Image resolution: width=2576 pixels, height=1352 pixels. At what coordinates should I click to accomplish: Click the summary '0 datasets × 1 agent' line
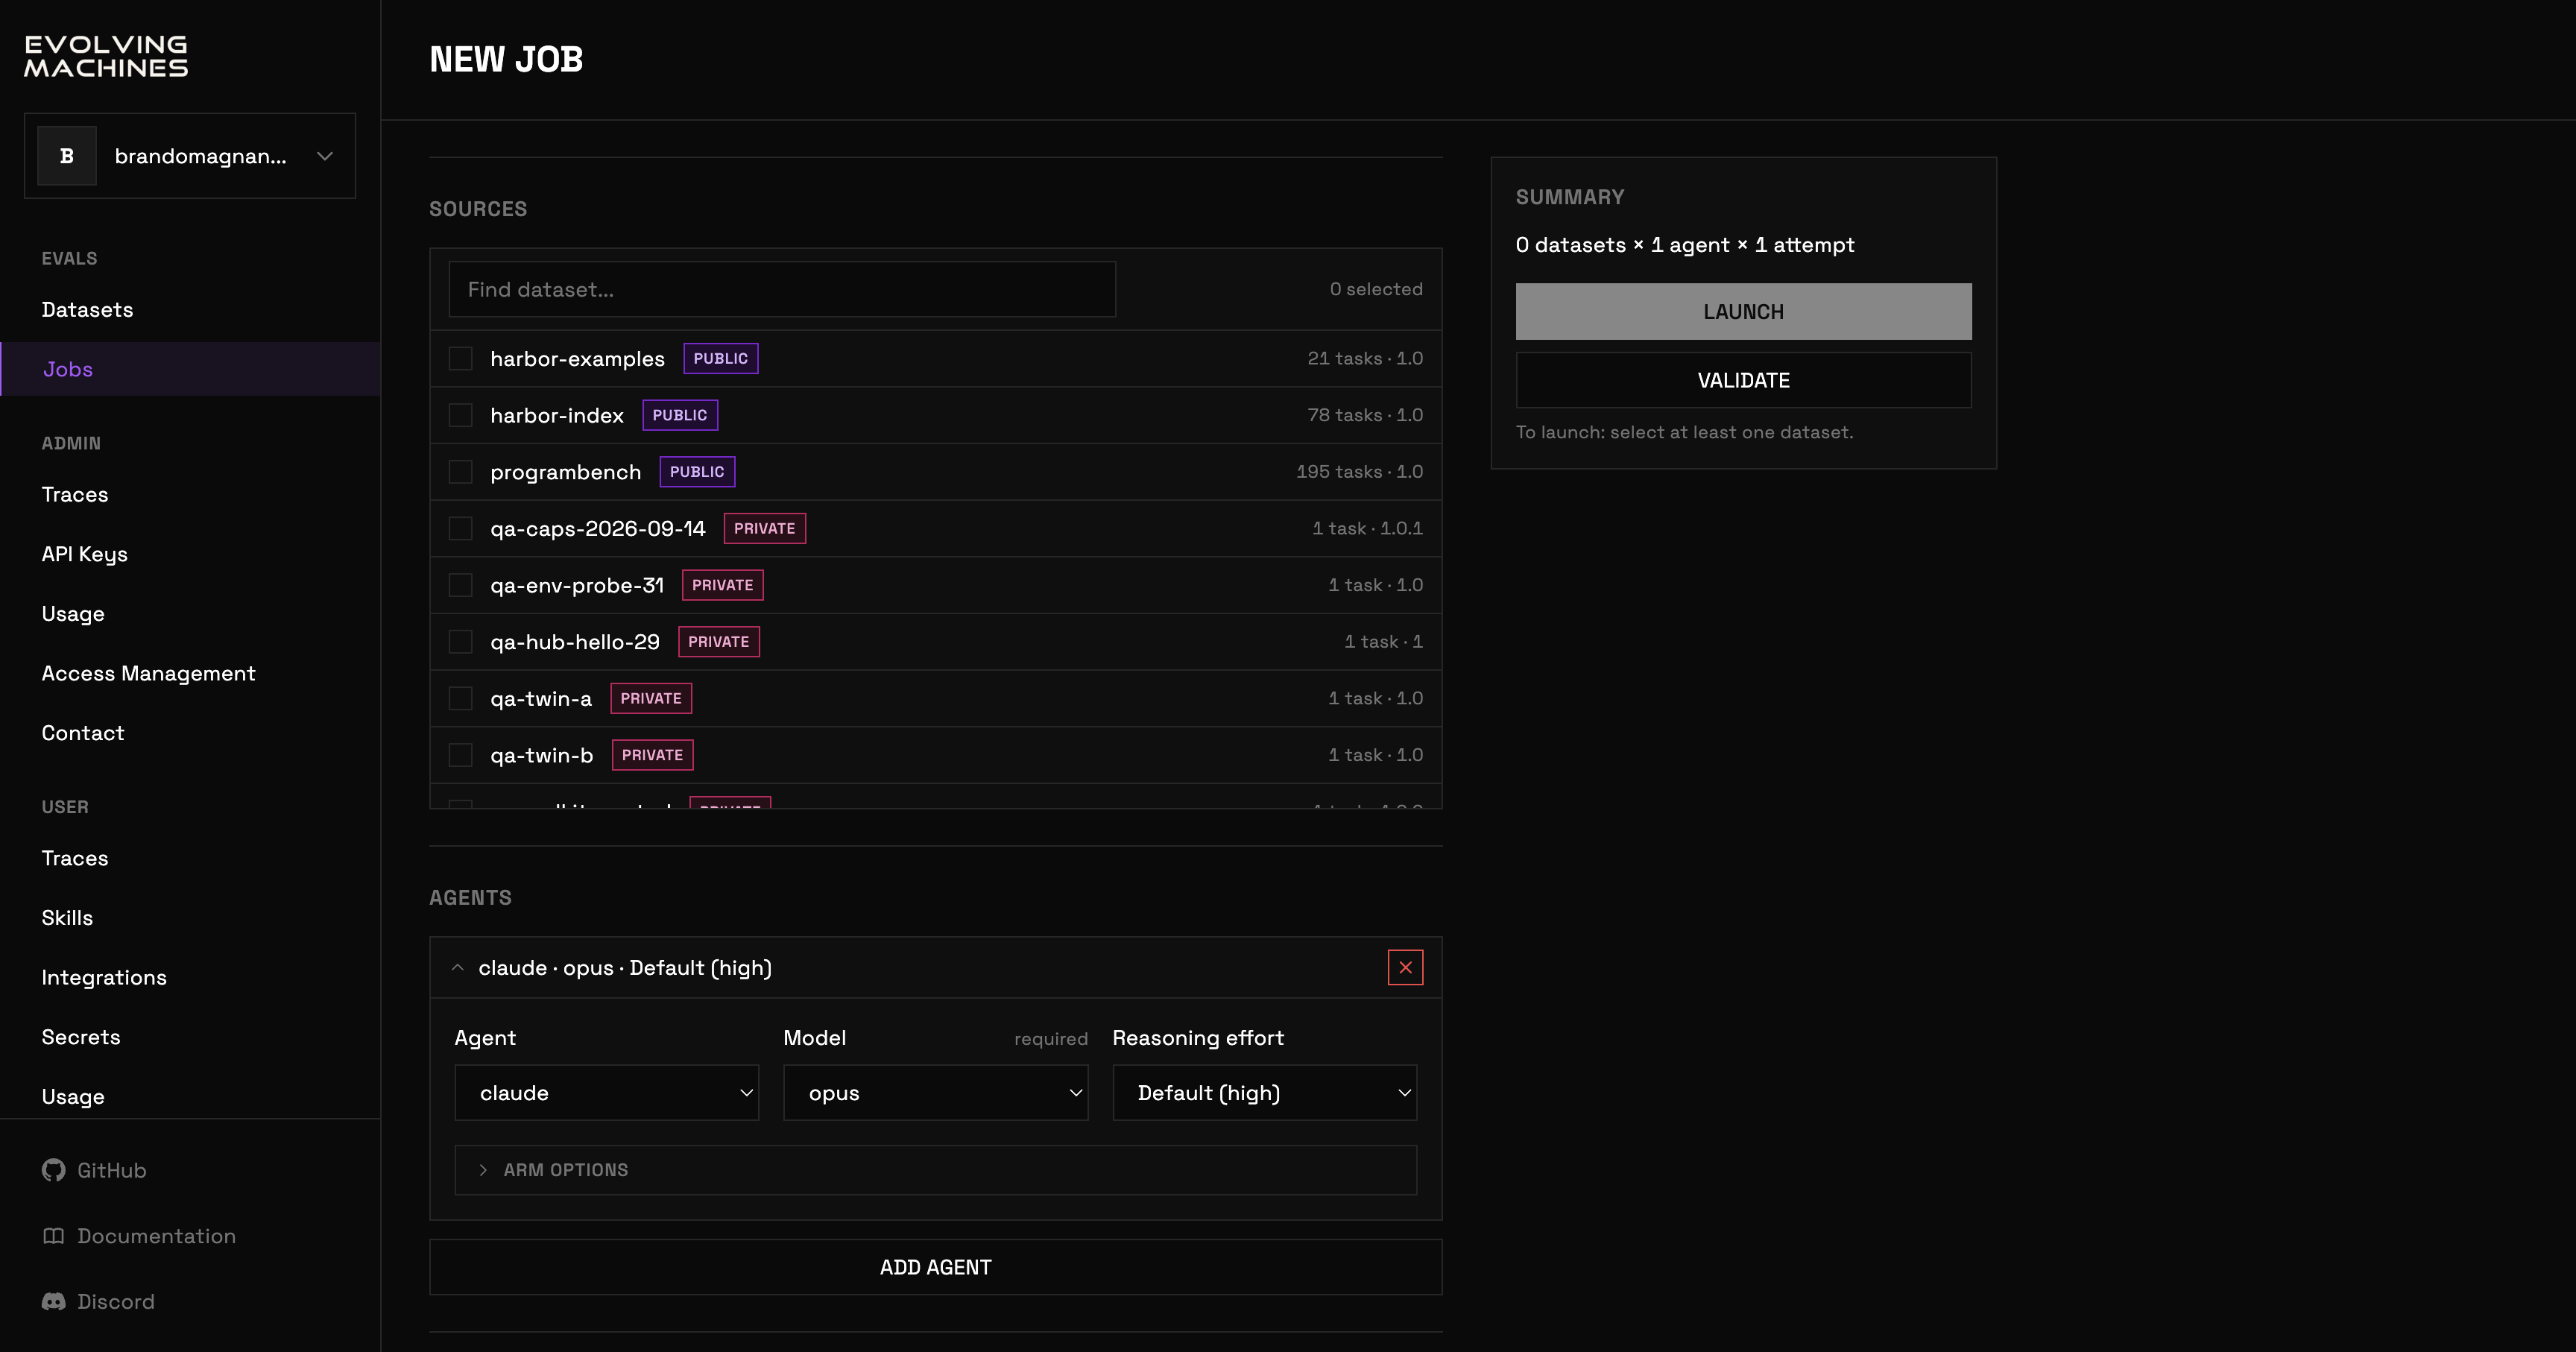1685,245
